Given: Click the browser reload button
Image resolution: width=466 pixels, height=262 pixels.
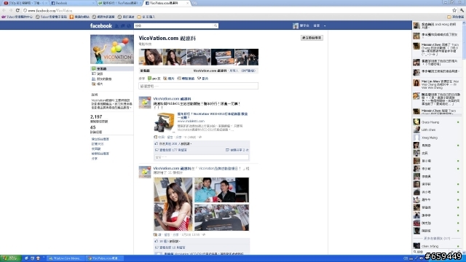Looking at the screenshot, I should tap(17, 10).
